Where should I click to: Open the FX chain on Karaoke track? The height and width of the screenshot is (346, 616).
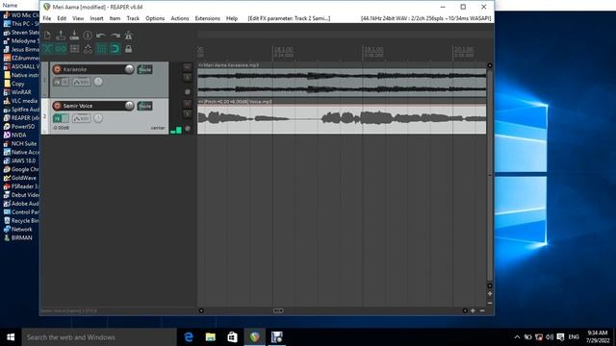coord(58,82)
